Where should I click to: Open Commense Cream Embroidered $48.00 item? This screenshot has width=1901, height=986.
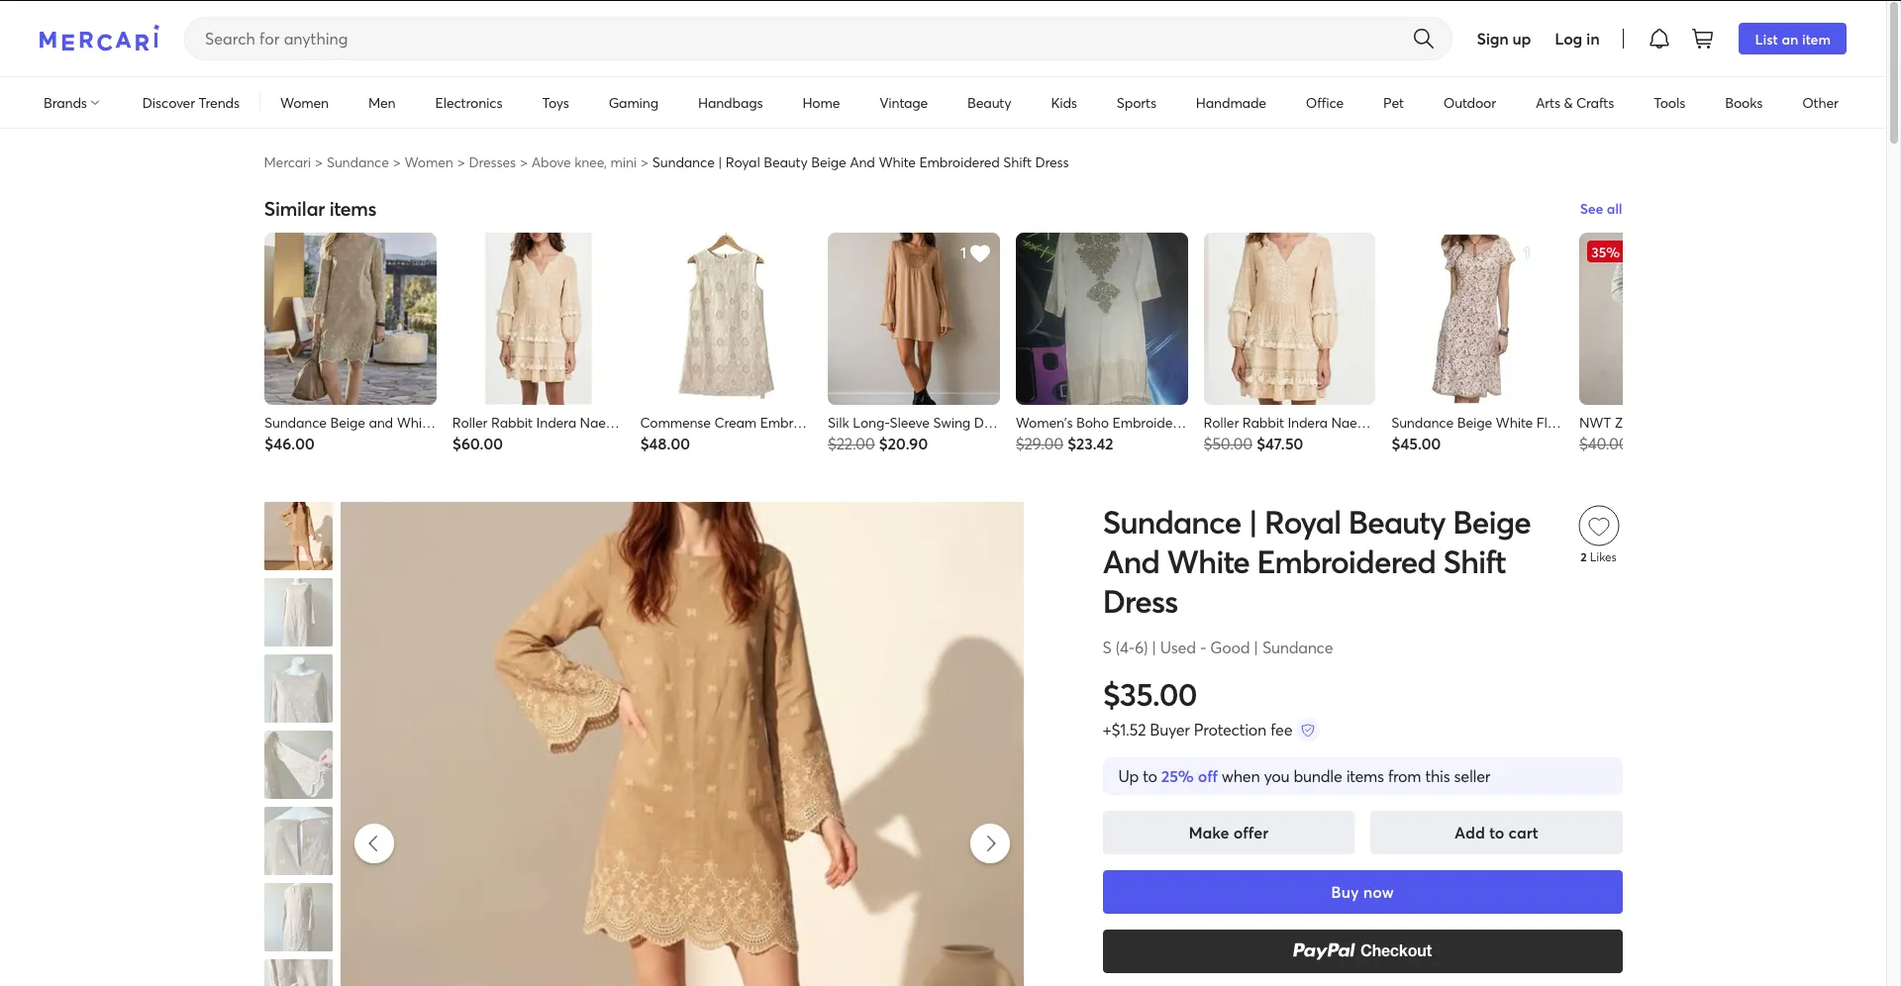pyautogui.click(x=726, y=343)
